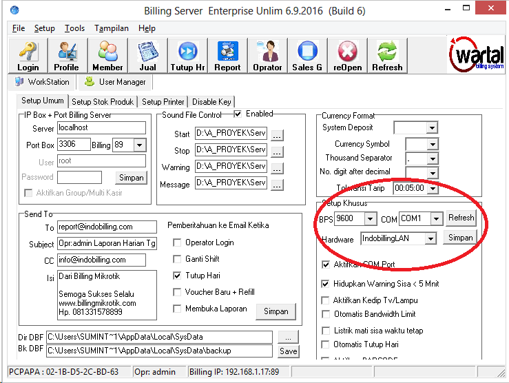Click the Jual calculator icon
The height and width of the screenshot is (383, 509).
coord(147,55)
